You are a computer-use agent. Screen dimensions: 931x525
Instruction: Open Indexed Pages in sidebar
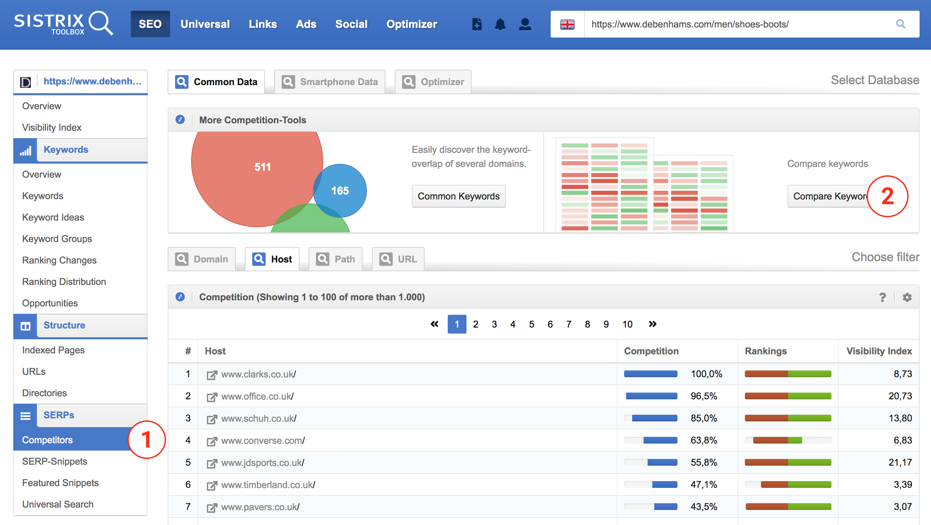[x=53, y=350]
